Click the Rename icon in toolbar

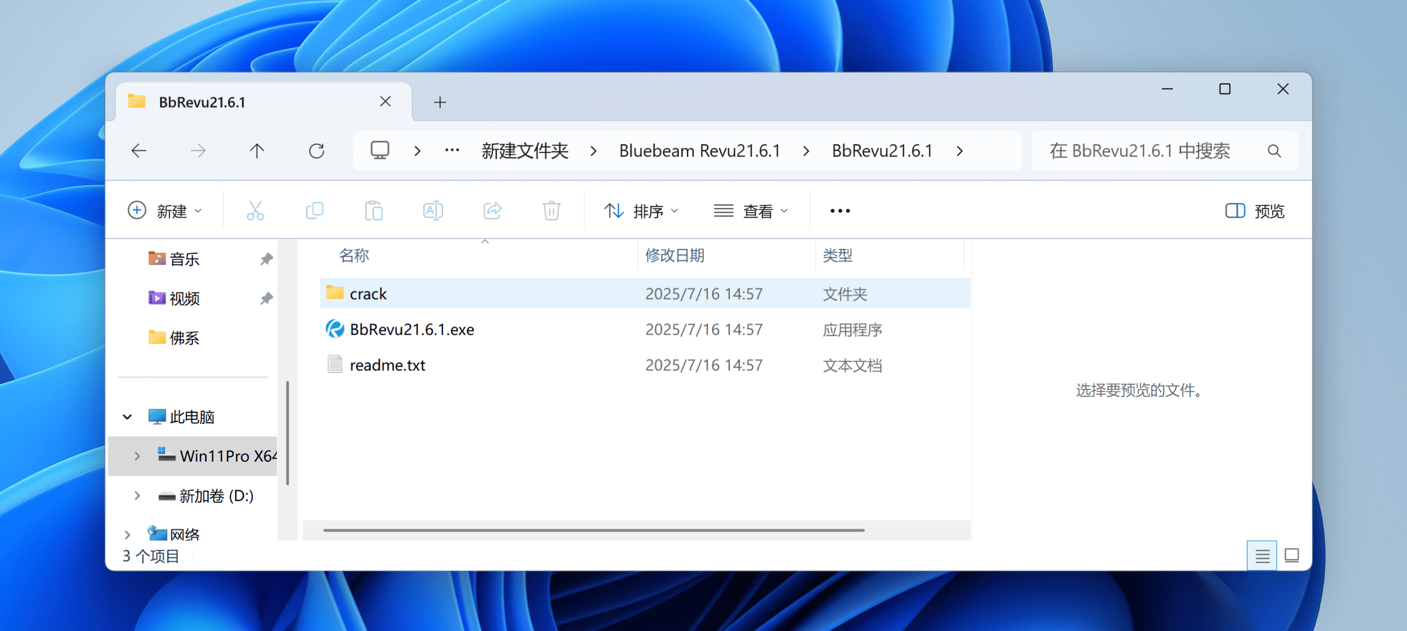point(433,211)
